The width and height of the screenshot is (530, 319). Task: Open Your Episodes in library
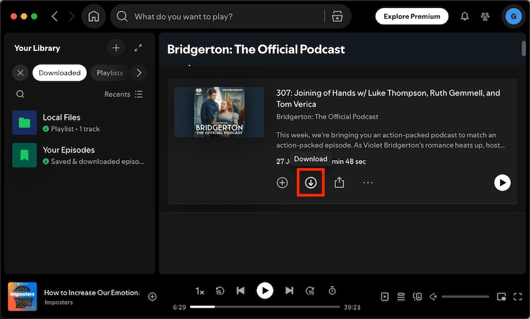coord(79,156)
